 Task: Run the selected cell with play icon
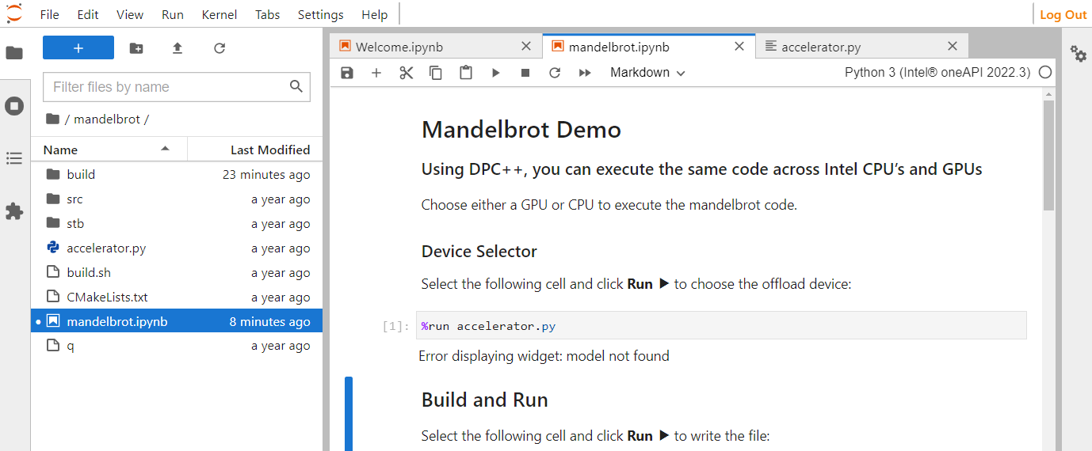495,73
